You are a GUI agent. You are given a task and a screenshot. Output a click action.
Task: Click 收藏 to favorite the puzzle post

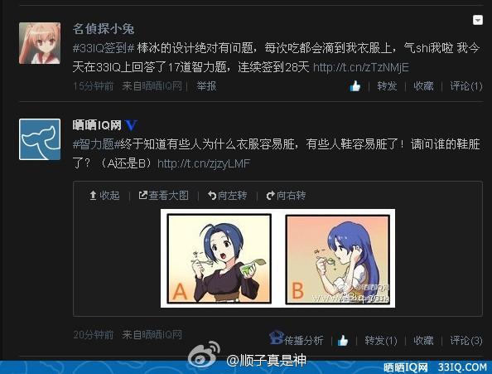point(423,340)
